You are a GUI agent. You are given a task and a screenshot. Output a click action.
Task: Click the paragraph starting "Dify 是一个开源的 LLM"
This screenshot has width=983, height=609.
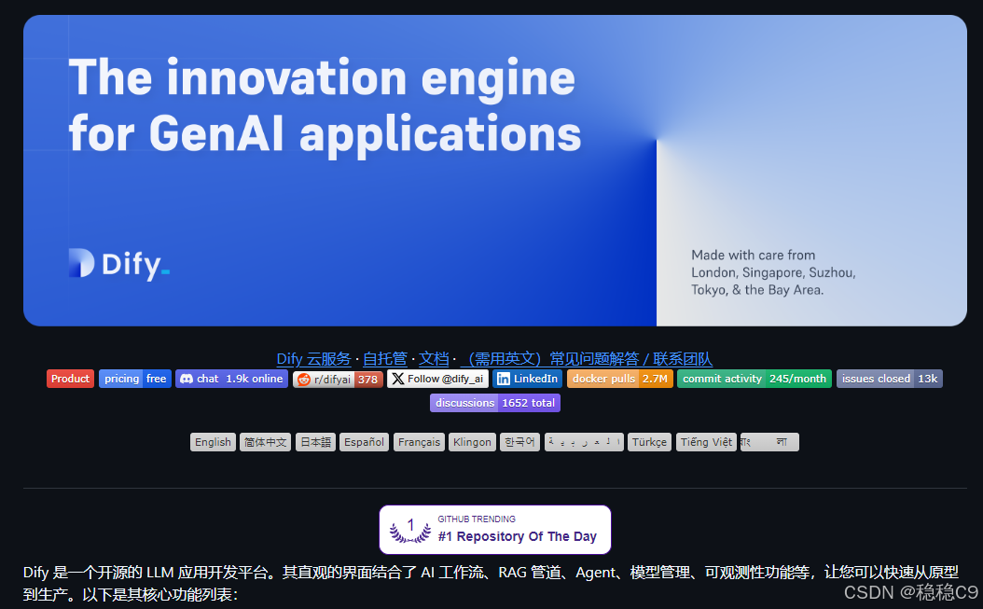click(x=491, y=583)
